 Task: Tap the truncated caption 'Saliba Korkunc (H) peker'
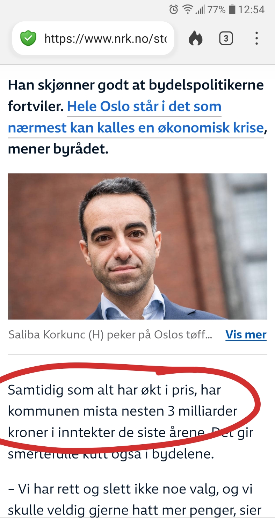pyautogui.click(x=110, y=335)
